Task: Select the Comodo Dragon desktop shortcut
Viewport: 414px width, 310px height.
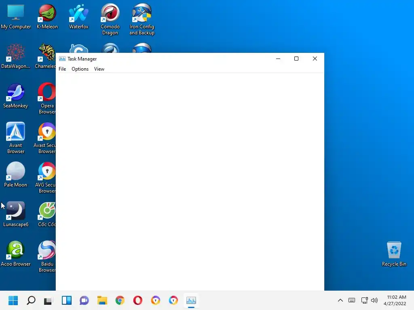Action: [110, 19]
